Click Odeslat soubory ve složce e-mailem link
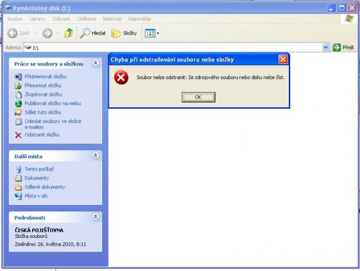The image size is (360, 271). coord(53,124)
